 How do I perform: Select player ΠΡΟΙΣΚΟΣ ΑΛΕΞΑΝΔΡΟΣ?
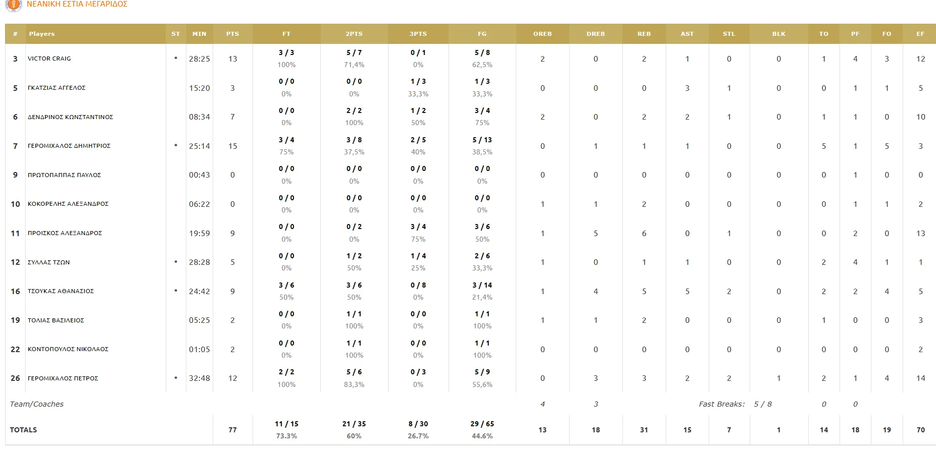tap(65, 233)
